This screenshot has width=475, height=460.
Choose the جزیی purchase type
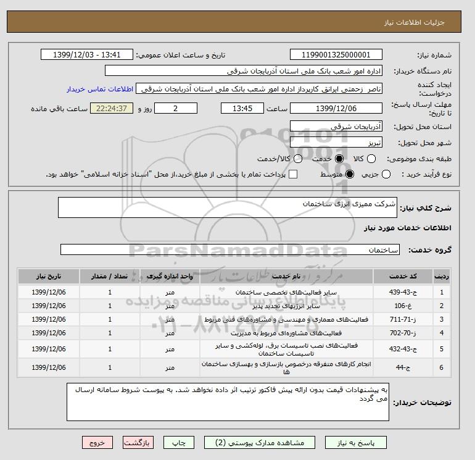[386, 174]
